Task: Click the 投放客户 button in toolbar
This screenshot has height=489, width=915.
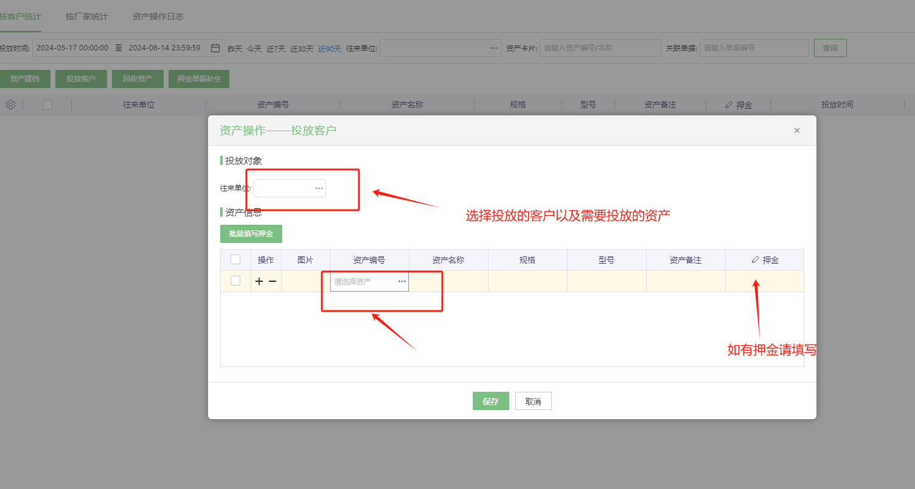Action: (x=81, y=79)
